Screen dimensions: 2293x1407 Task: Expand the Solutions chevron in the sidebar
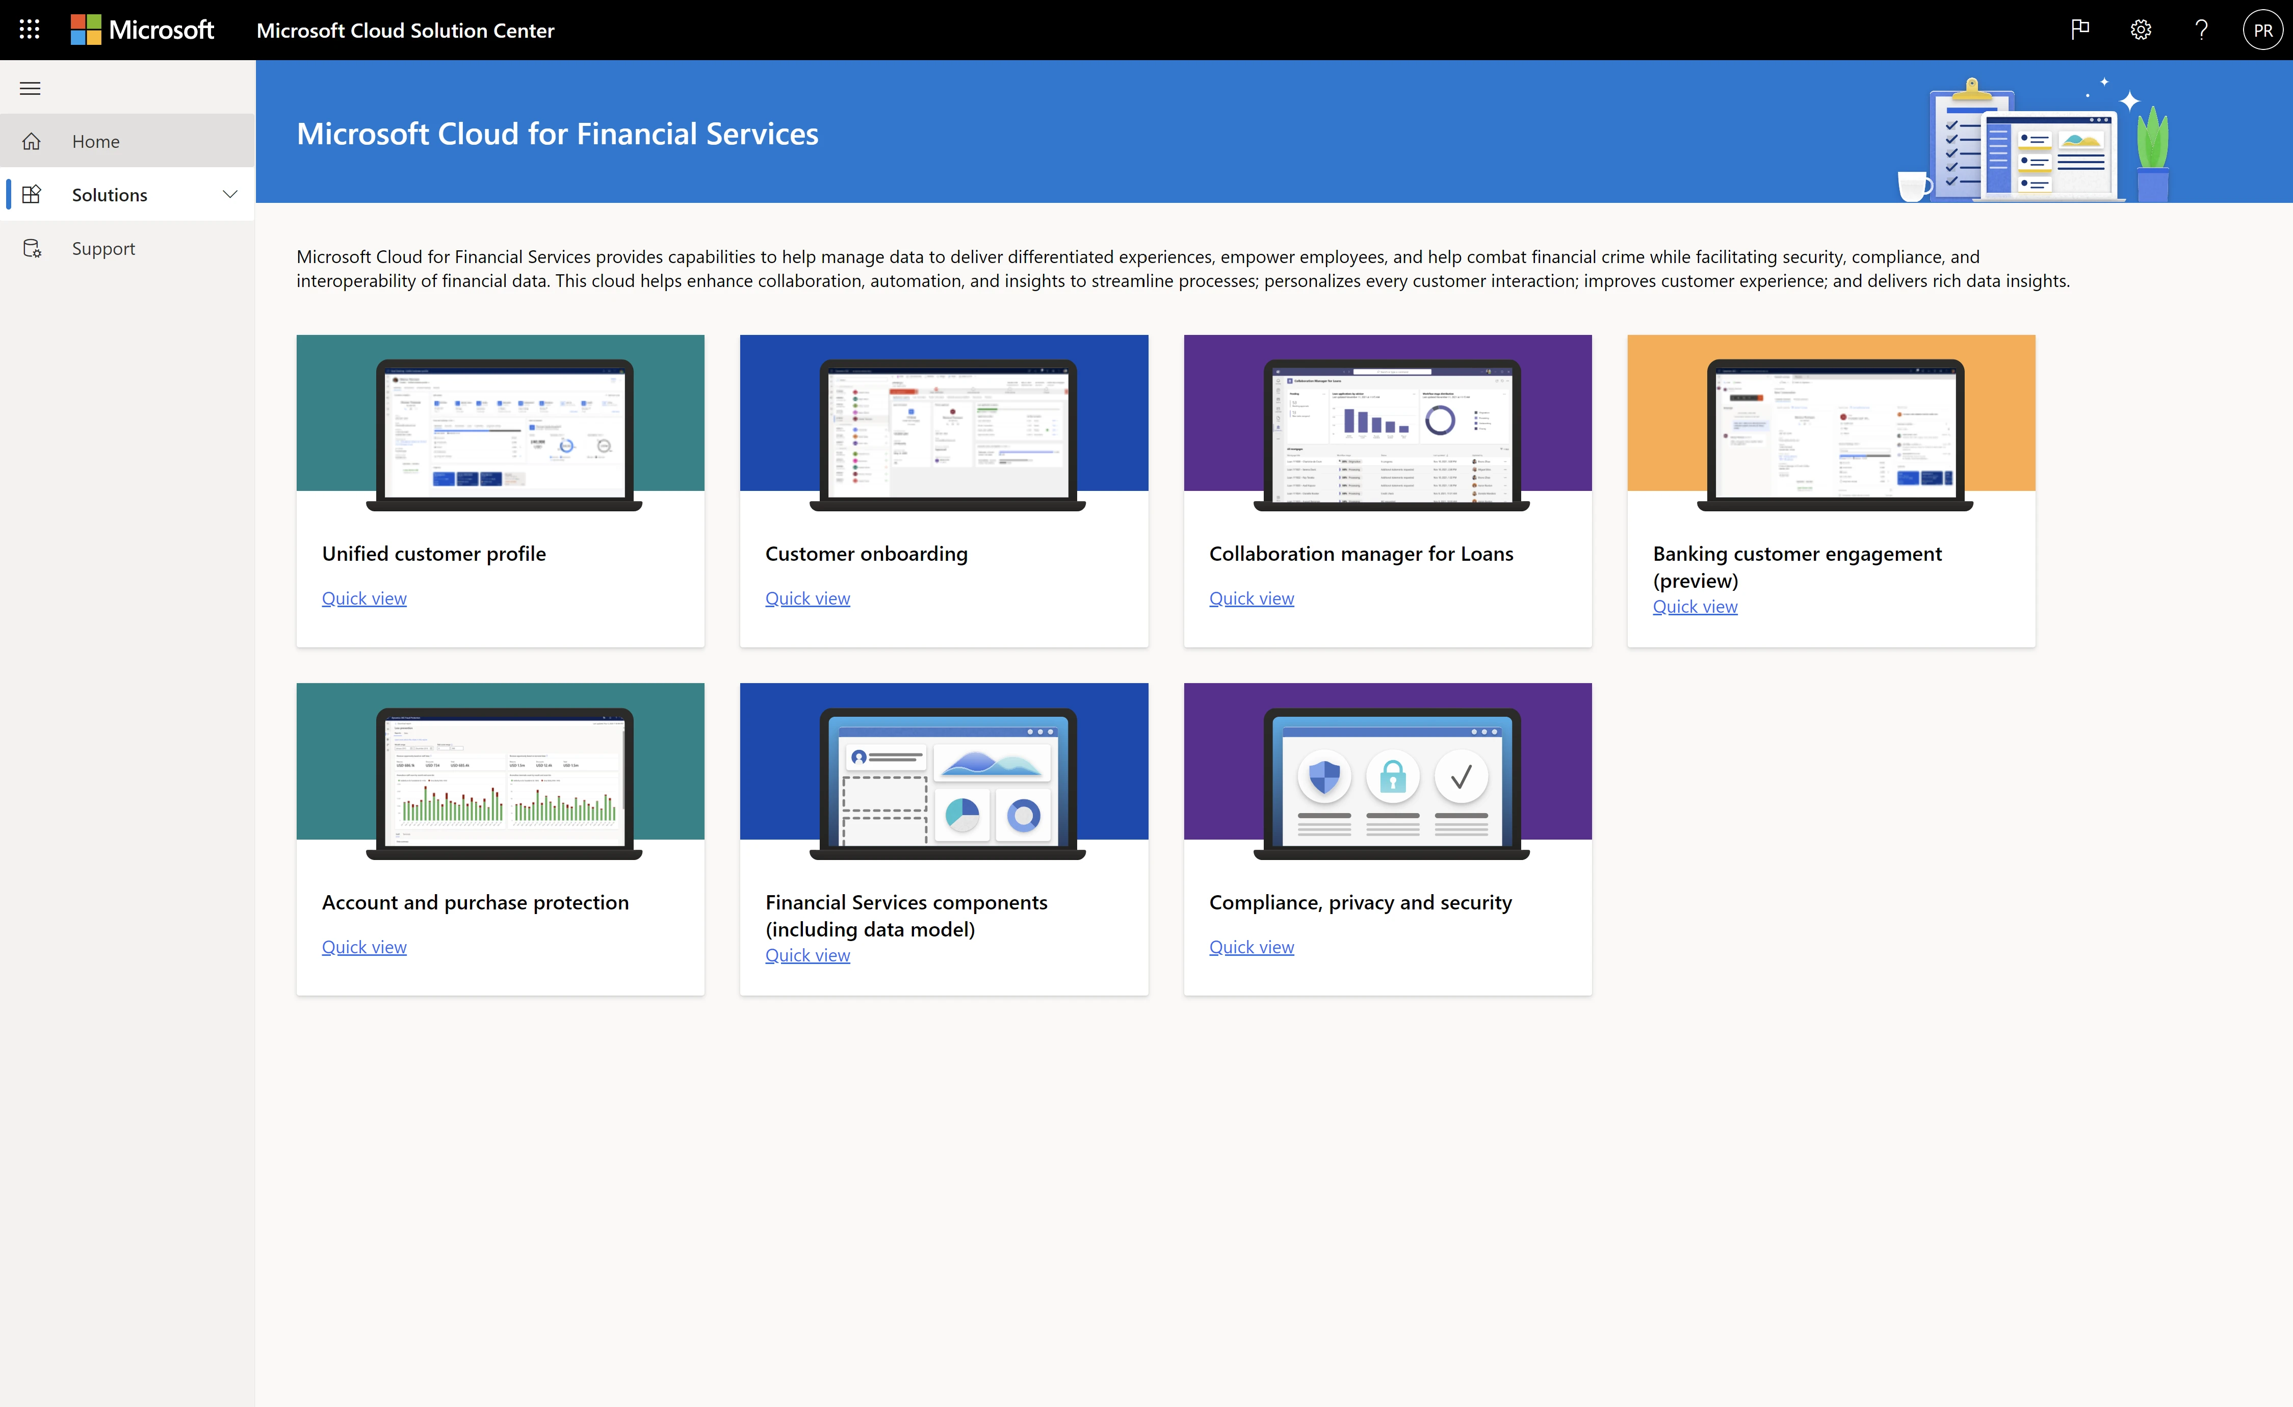coord(230,195)
